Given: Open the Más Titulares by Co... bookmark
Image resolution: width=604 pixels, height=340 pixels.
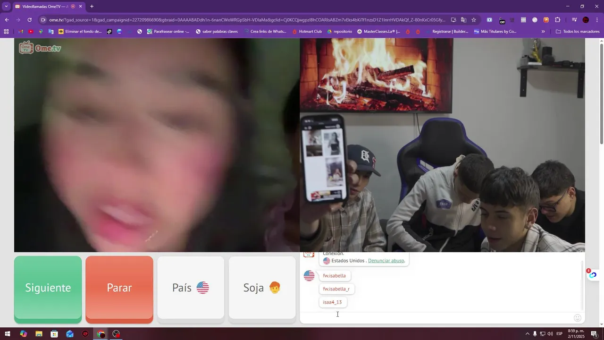Looking at the screenshot, I should pyautogui.click(x=495, y=32).
